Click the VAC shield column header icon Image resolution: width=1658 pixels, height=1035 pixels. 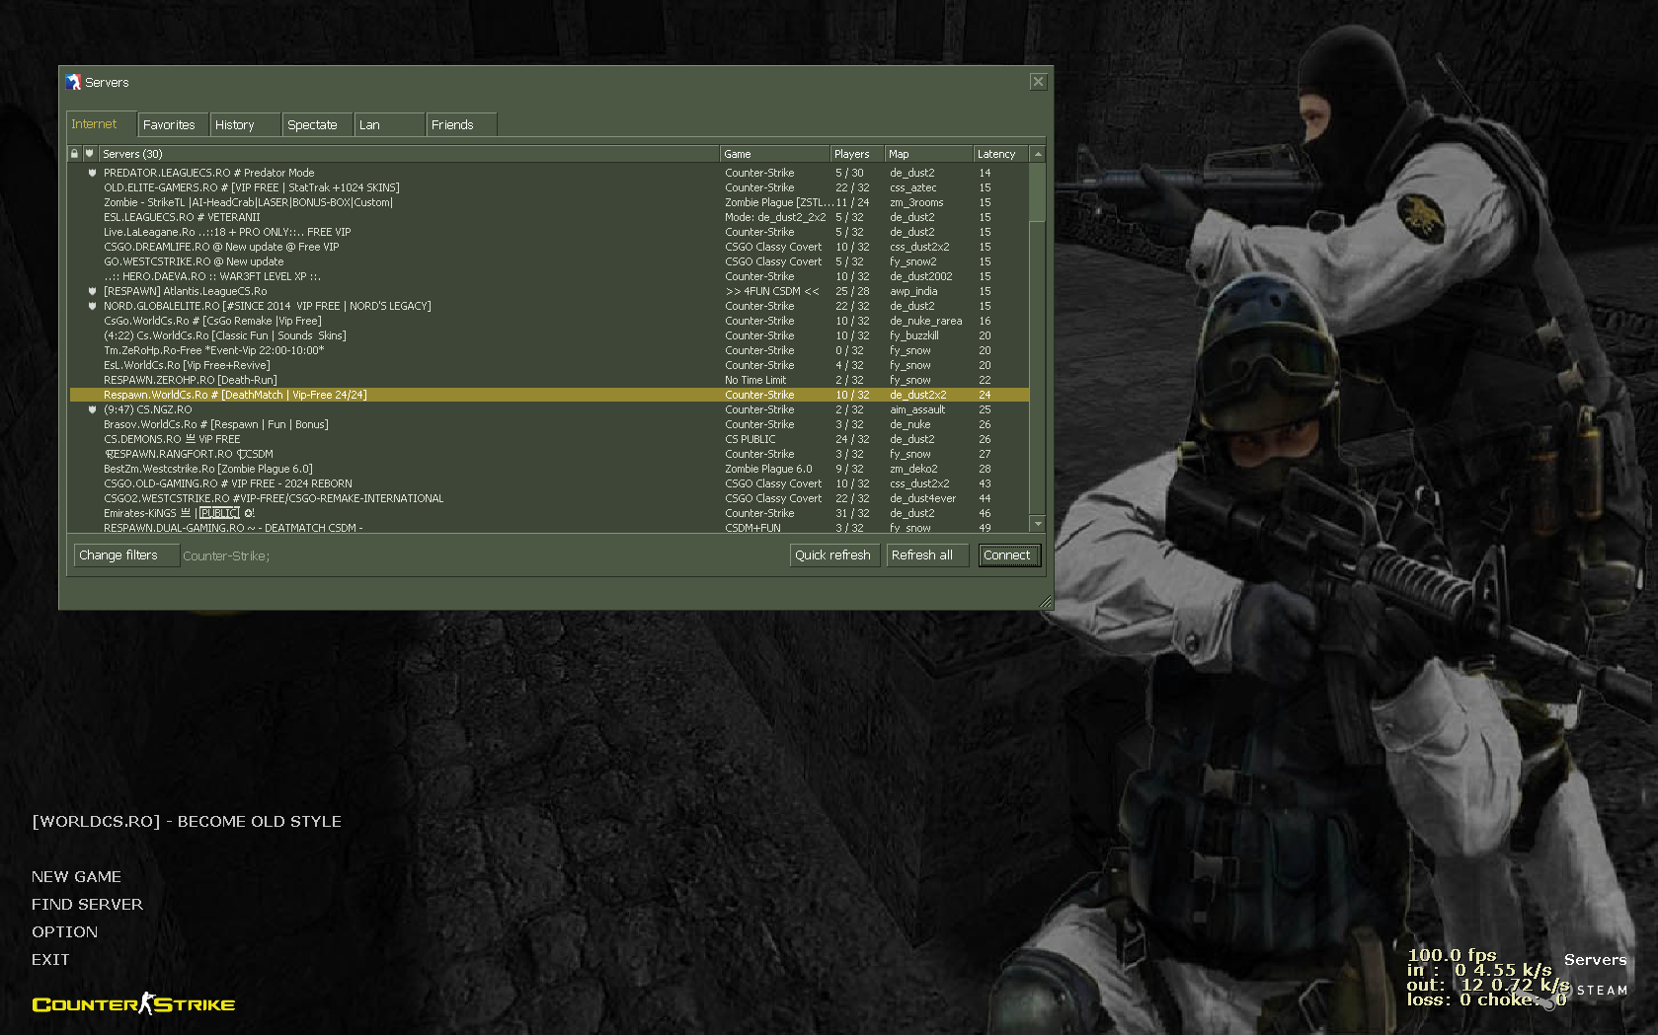(x=89, y=154)
